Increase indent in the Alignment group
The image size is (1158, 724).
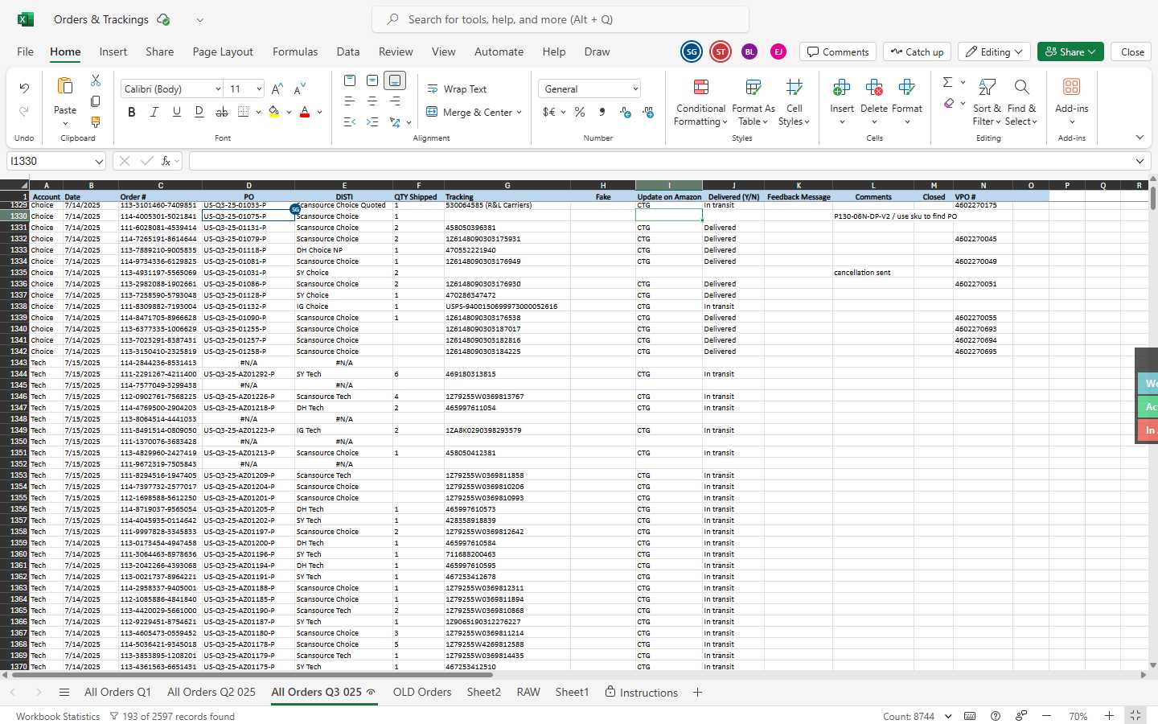tap(372, 122)
